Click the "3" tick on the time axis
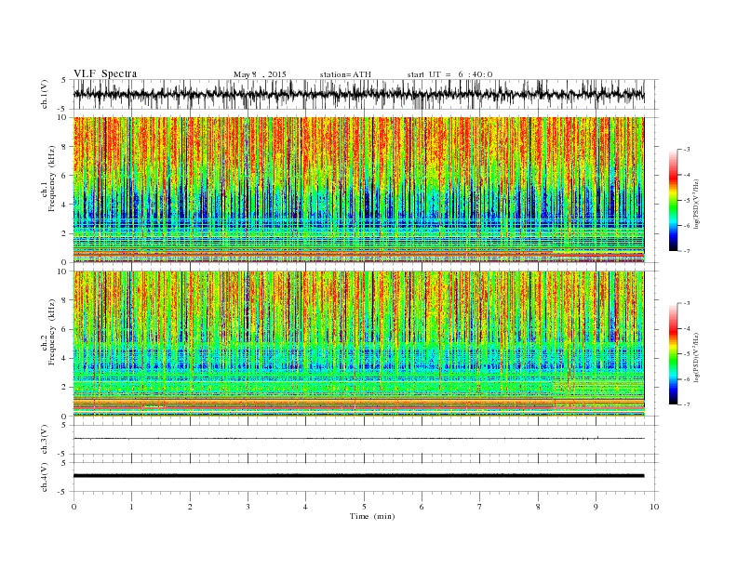The width and height of the screenshot is (737, 569). click(x=248, y=507)
